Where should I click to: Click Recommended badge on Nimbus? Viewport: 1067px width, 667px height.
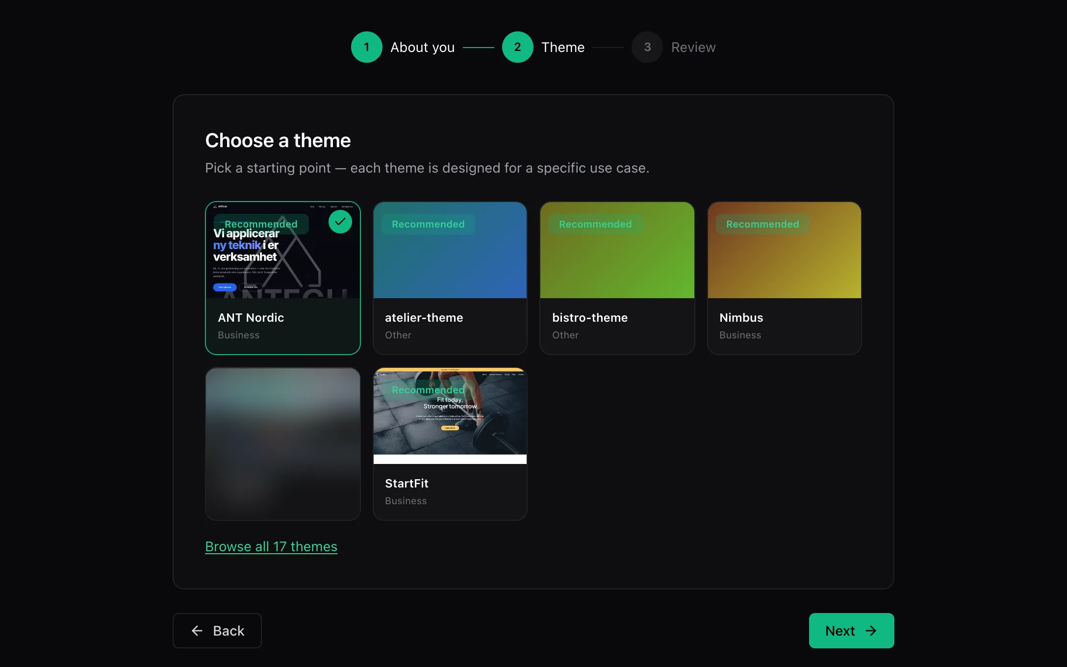pyautogui.click(x=762, y=224)
